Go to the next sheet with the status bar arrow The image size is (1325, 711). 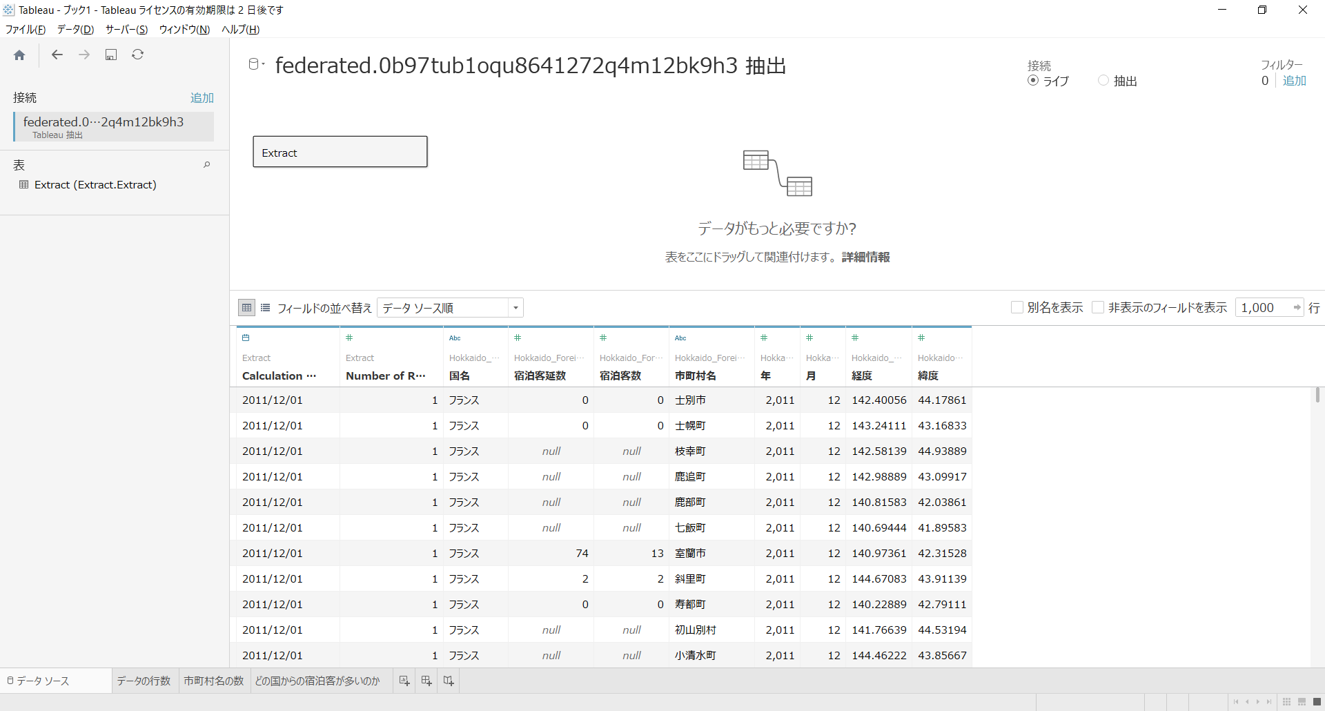pos(1258,702)
